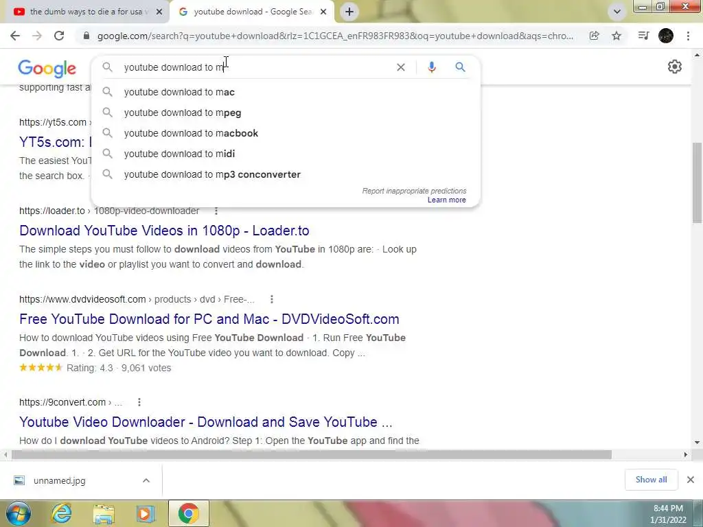Viewport: 703px width, 527px height.
Task: Choose suggestion youtube download to mac
Action: pyautogui.click(x=286, y=92)
